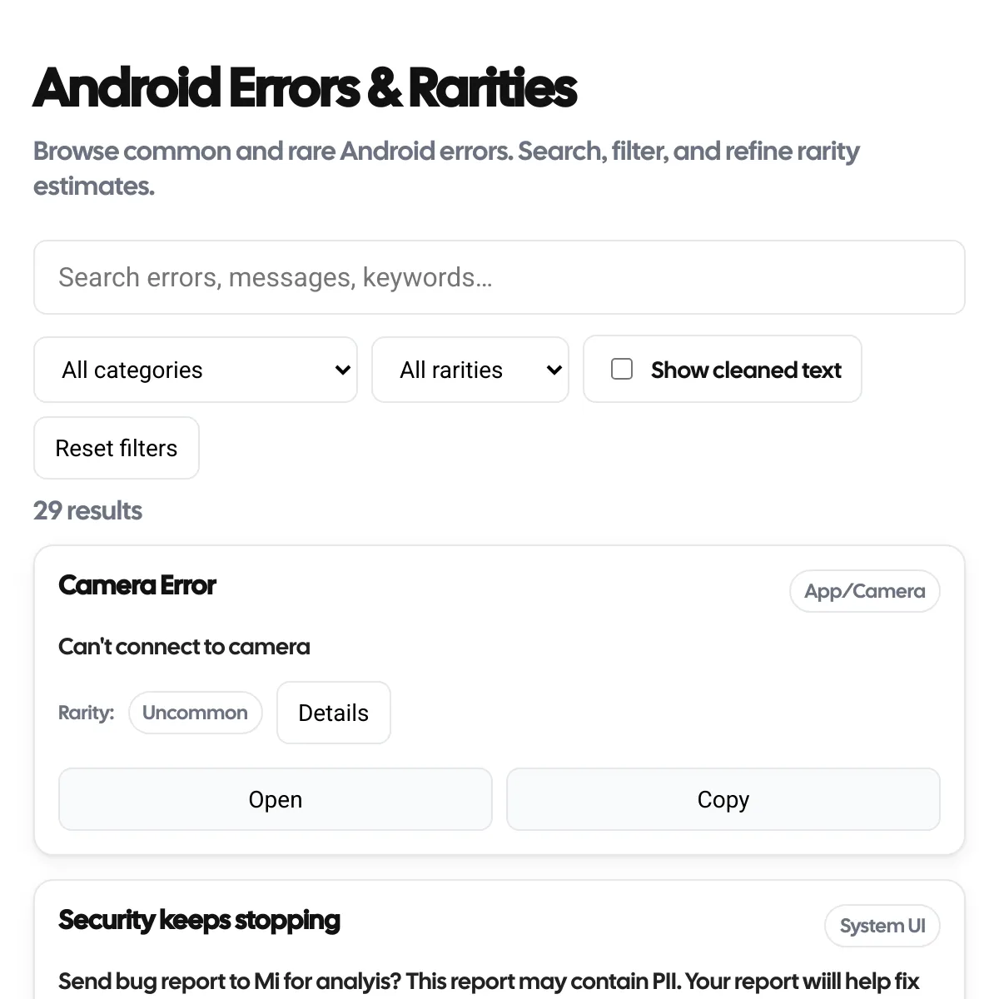The width and height of the screenshot is (999, 999).
Task: Click the Can't connect to camera message
Action: [184, 647]
